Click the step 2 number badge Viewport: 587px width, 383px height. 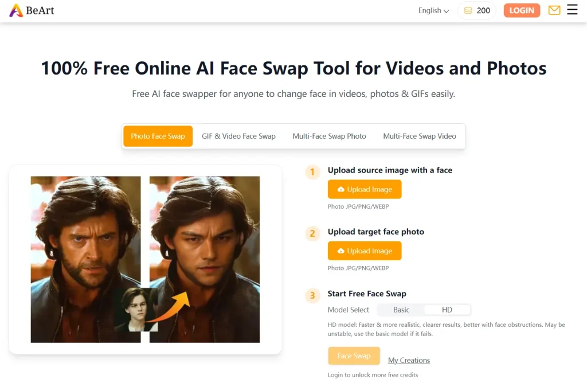[312, 233]
